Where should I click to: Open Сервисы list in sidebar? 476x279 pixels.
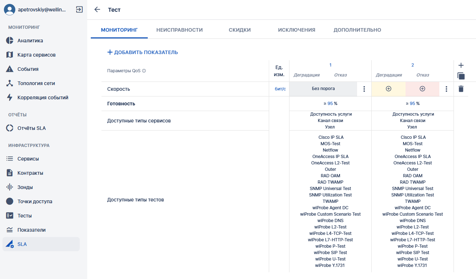41,159
